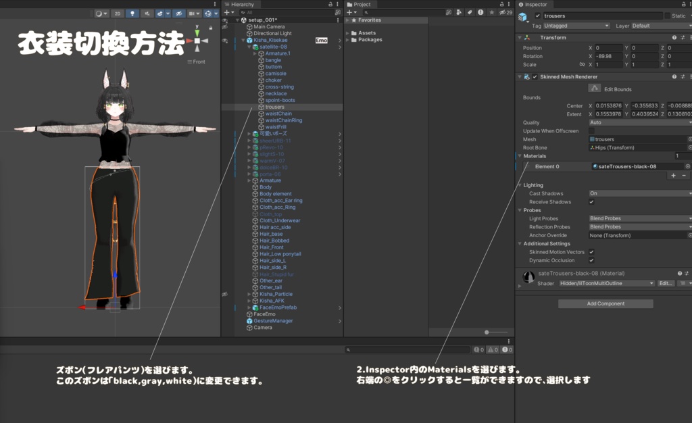Open FaceEmoPrefab prefab via arrow
This screenshot has height=423, width=692.
coord(339,307)
